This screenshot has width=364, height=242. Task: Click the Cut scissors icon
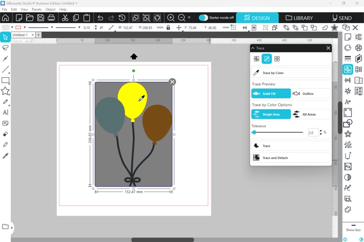pyautogui.click(x=65, y=18)
